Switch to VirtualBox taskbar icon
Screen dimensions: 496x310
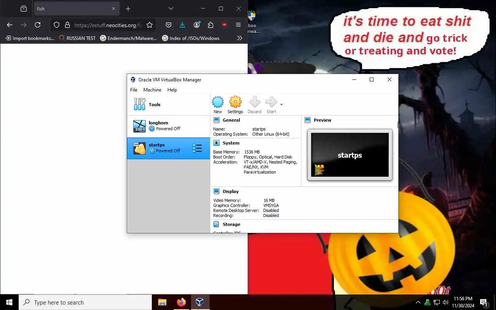click(x=200, y=302)
